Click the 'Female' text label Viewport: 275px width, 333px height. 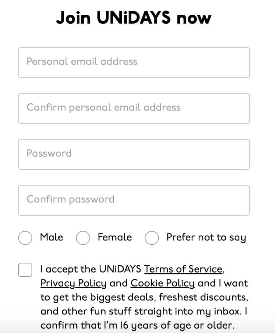pos(115,237)
